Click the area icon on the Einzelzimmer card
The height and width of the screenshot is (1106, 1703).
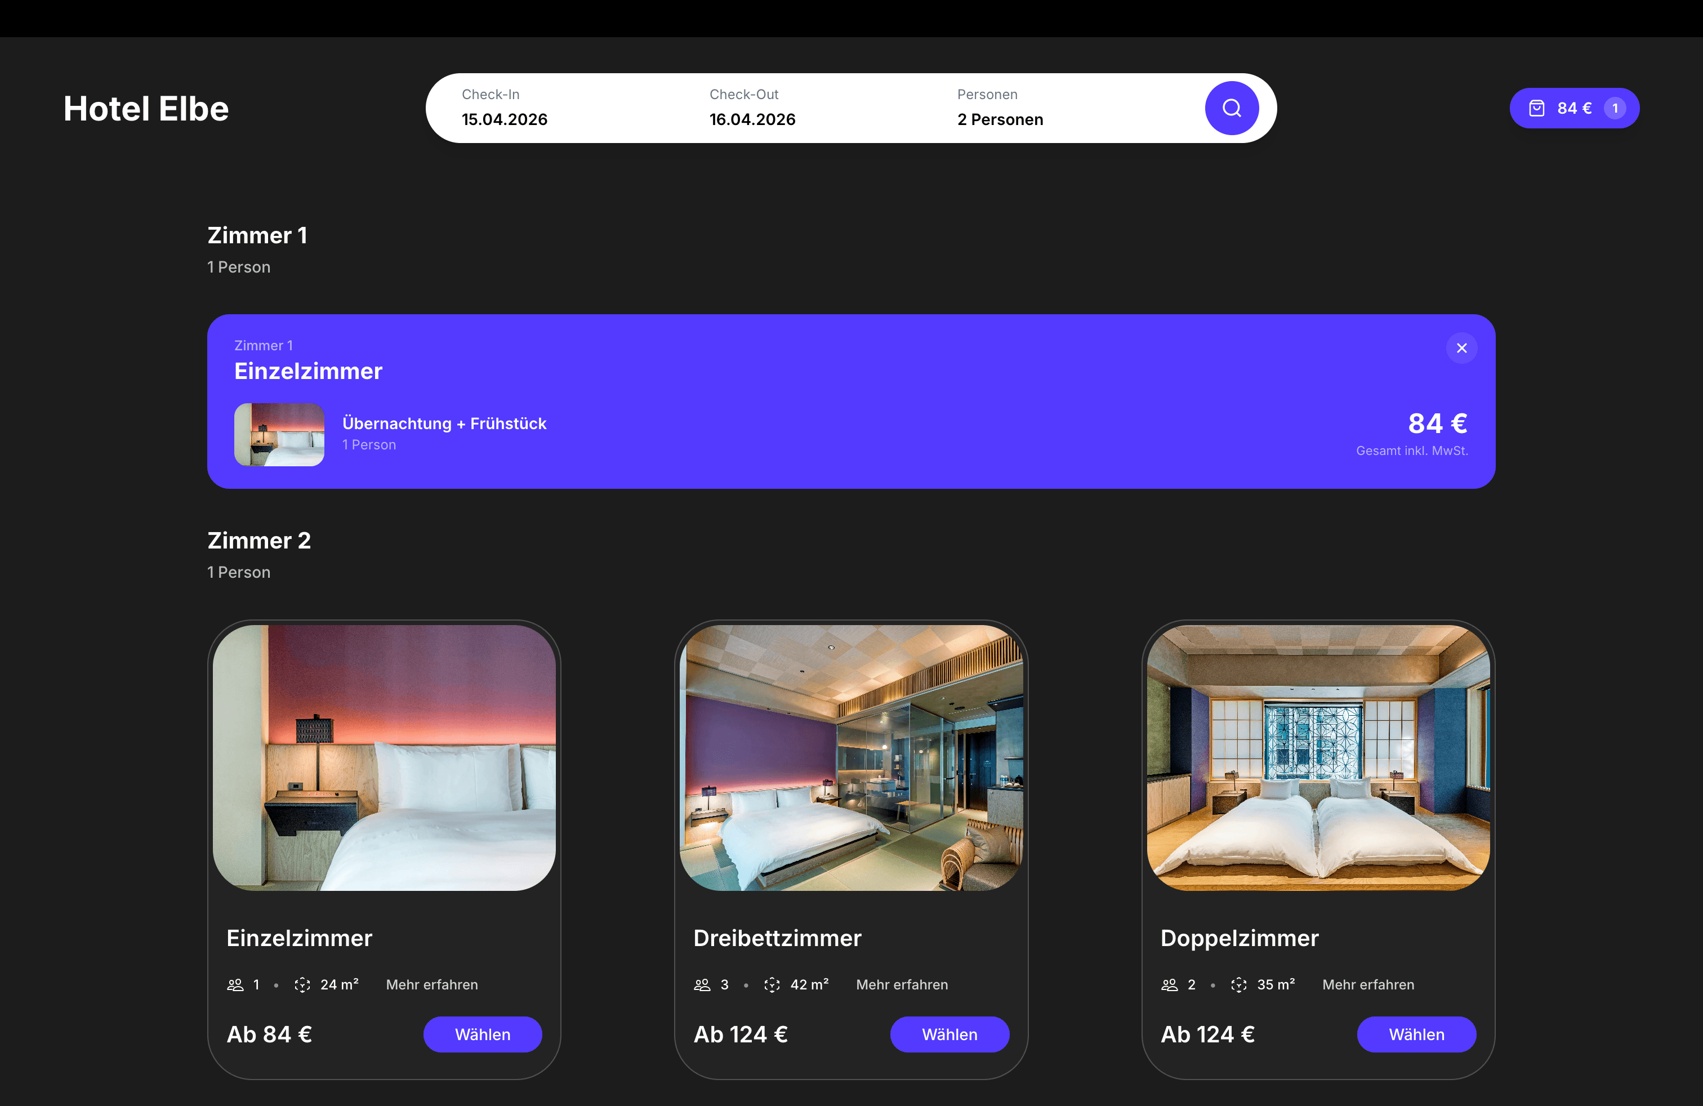pos(302,985)
